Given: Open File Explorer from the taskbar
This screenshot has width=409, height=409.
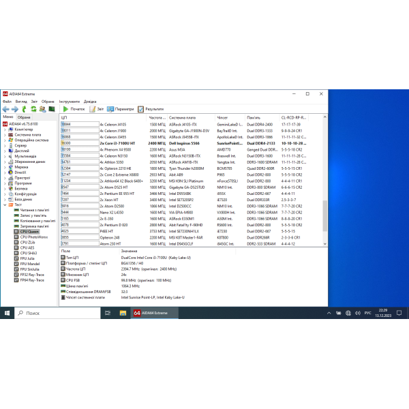Looking at the screenshot, I should coord(123,313).
